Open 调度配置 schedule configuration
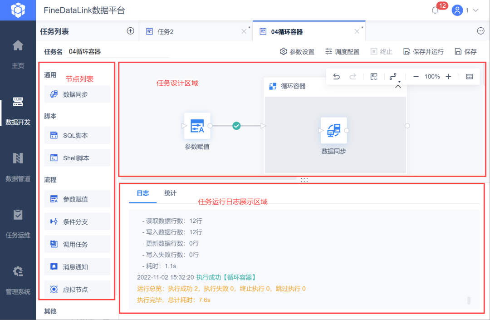The height and width of the screenshot is (320, 490). point(342,52)
